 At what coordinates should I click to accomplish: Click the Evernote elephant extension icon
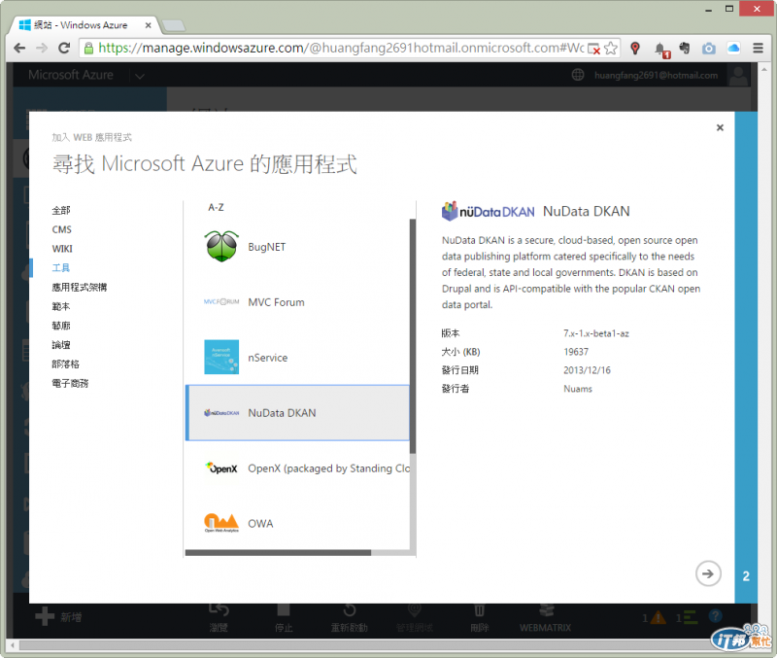click(x=685, y=48)
